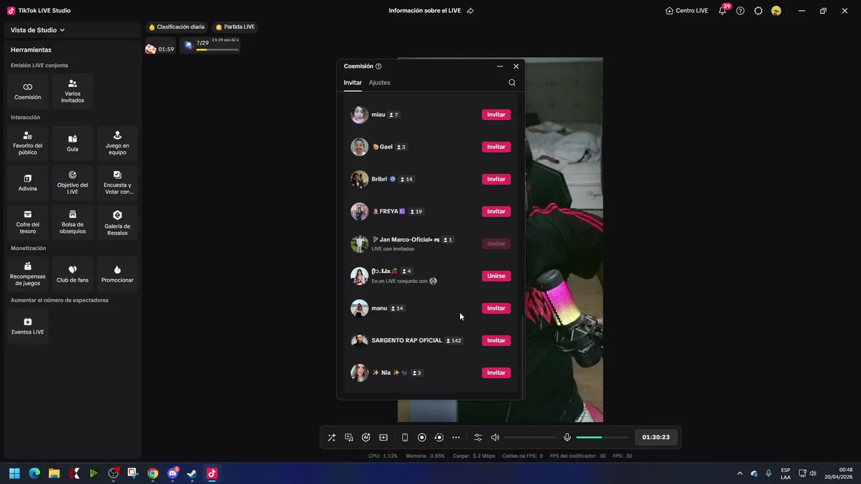This screenshot has width=861, height=484.
Task: Invite manu to co-host
Action: 496,309
